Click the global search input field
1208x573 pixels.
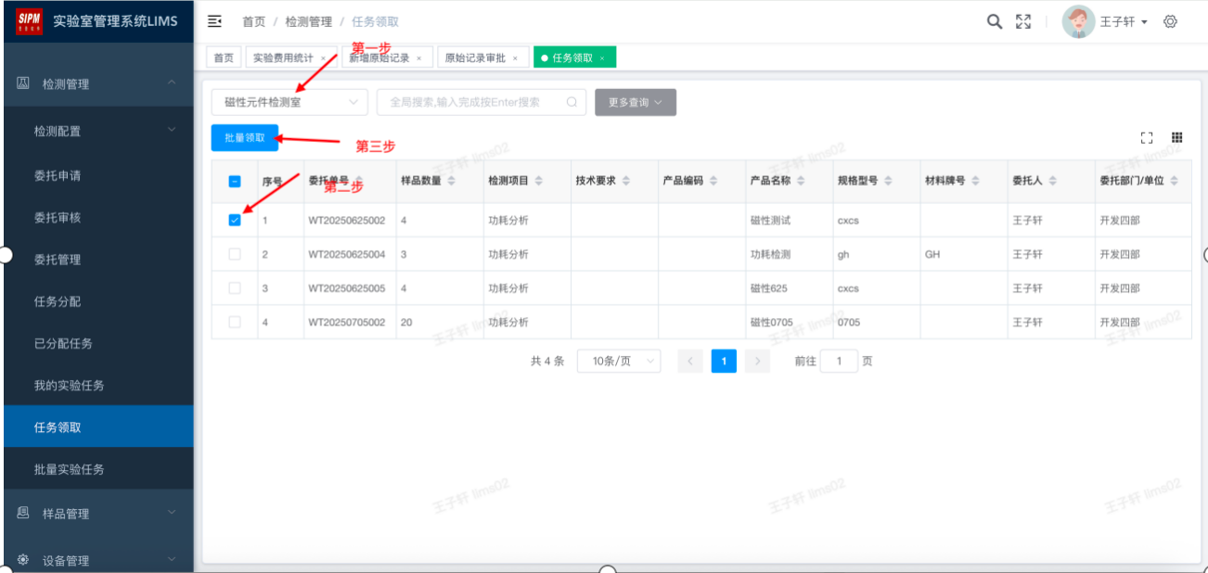(x=473, y=102)
